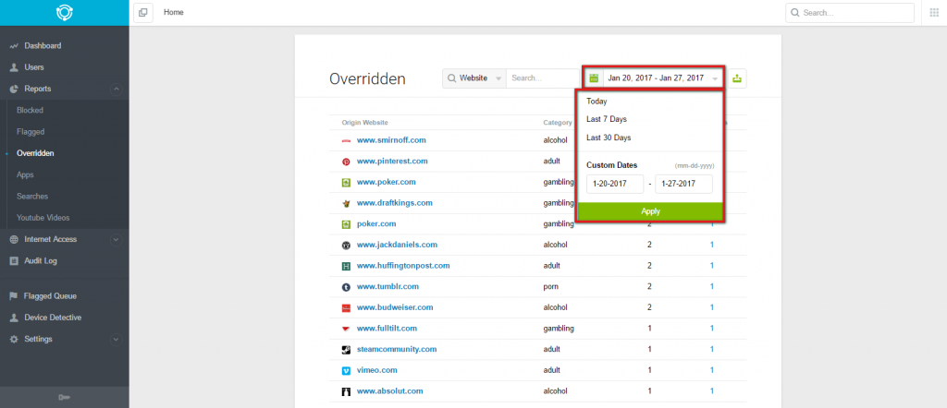Open the www.jackdaniels.com link
This screenshot has width=947, height=408.
pos(397,245)
